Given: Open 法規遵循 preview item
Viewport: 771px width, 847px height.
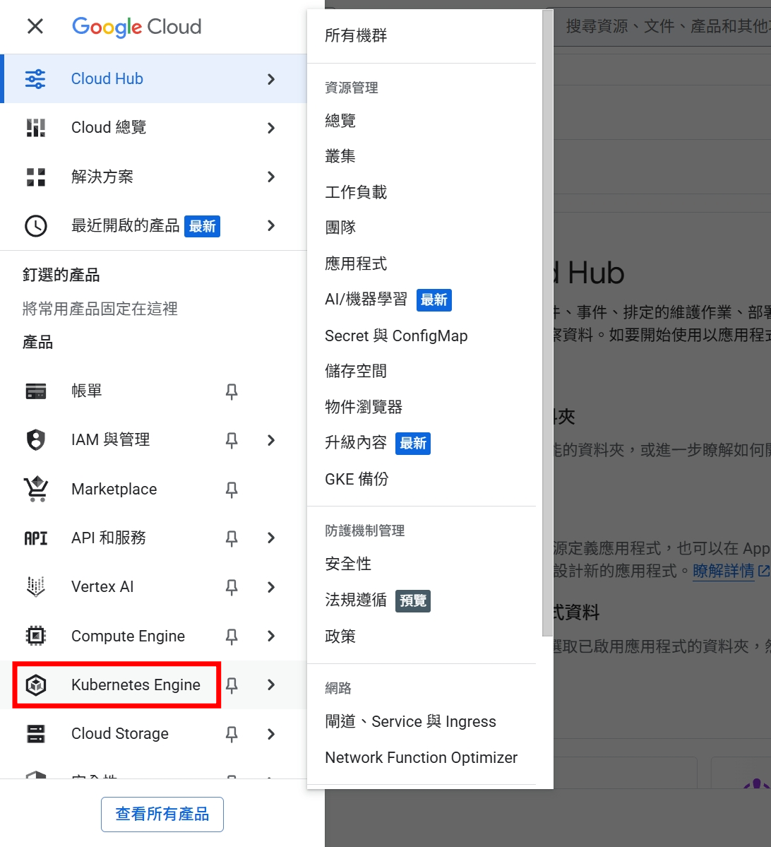Looking at the screenshot, I should click(356, 600).
